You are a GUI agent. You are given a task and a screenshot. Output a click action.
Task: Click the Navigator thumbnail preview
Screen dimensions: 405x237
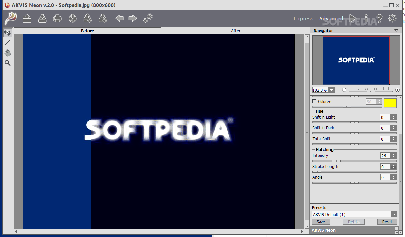coord(356,60)
